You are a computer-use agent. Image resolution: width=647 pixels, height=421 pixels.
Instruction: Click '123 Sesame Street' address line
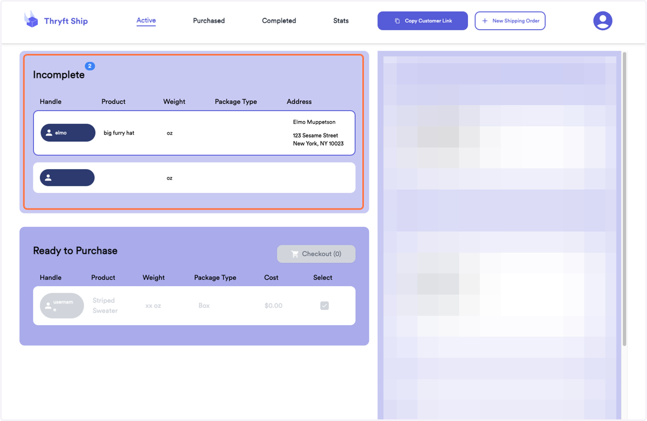pyautogui.click(x=315, y=135)
